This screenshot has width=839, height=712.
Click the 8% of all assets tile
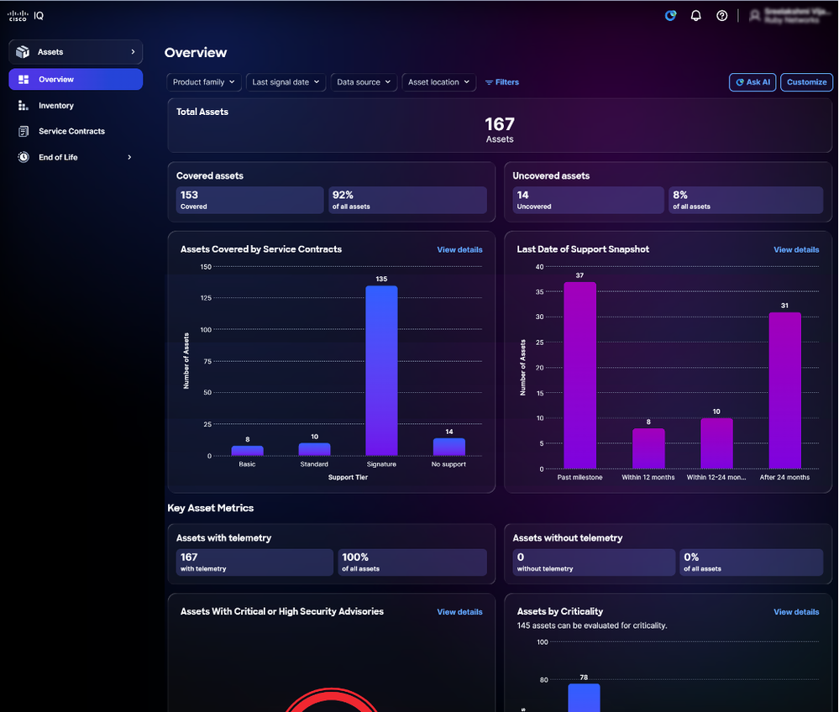(x=746, y=200)
